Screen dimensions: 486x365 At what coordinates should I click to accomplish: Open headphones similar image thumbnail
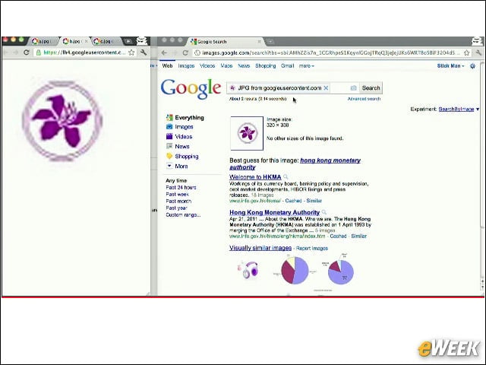click(x=248, y=270)
